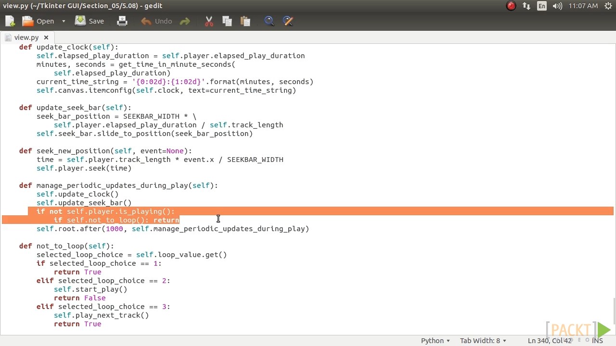Toggle the INS insert mode indicator
This screenshot has height=346, width=616.
pos(597,340)
